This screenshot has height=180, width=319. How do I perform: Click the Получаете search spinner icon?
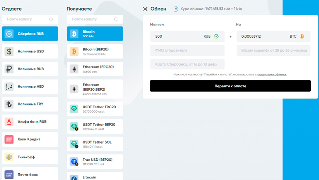pyautogui.click(x=116, y=19)
